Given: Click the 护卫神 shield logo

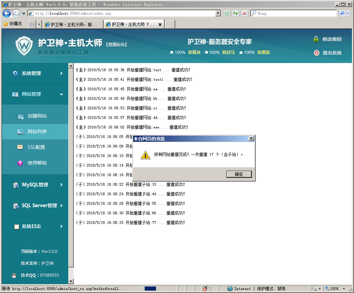Looking at the screenshot, I should (24, 46).
